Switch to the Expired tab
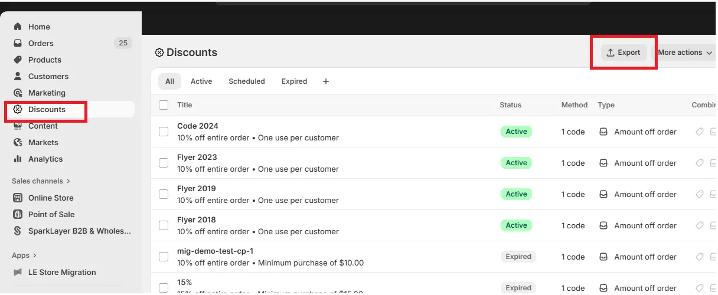 (x=294, y=81)
